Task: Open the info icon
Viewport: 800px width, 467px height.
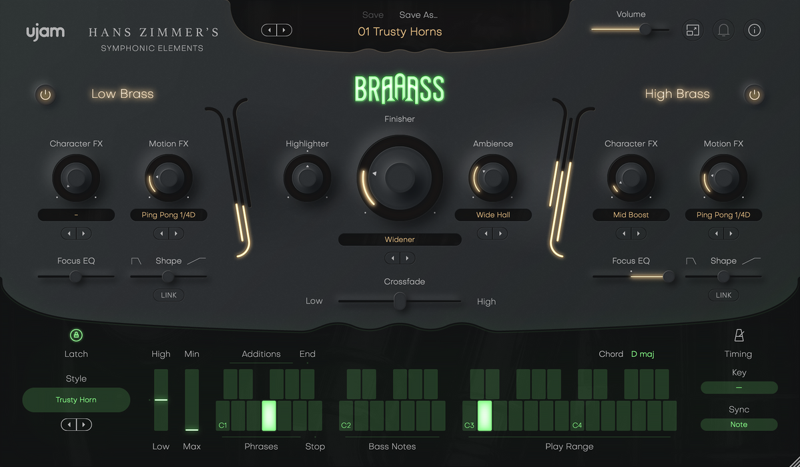Action: click(754, 30)
